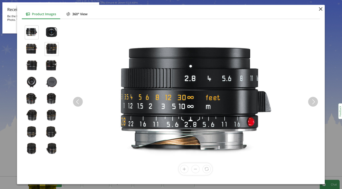Image resolution: width=342 pixels, height=189 pixels.
Task: Open the bottom-row right lens thumbnail
Action: click(x=52, y=148)
